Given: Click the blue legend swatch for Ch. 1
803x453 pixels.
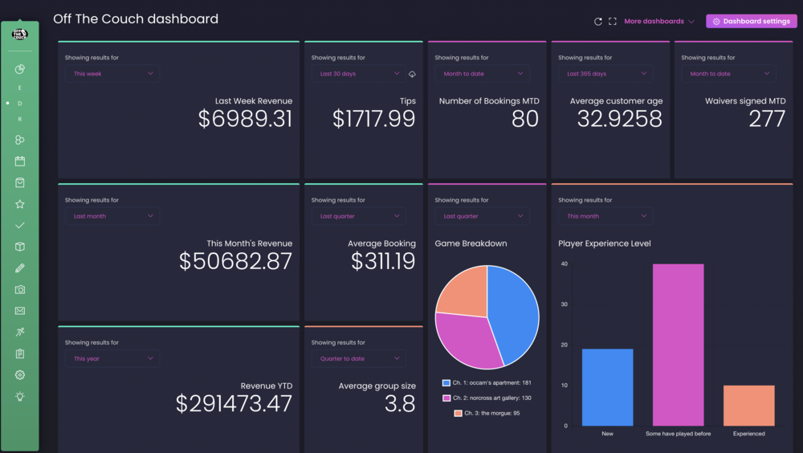Looking at the screenshot, I should click(446, 383).
